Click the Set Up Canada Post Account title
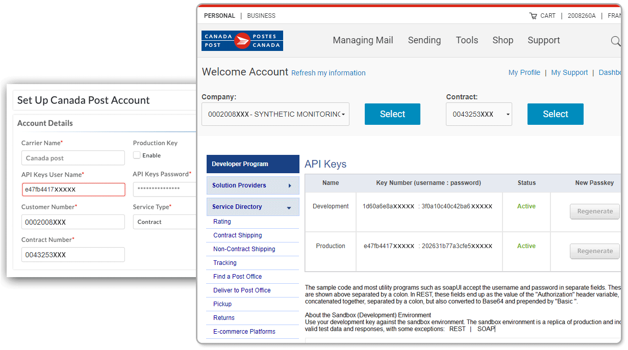This screenshot has width=628, height=350. coord(84,100)
